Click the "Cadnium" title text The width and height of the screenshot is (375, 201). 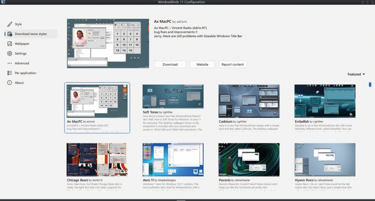tap(226, 122)
